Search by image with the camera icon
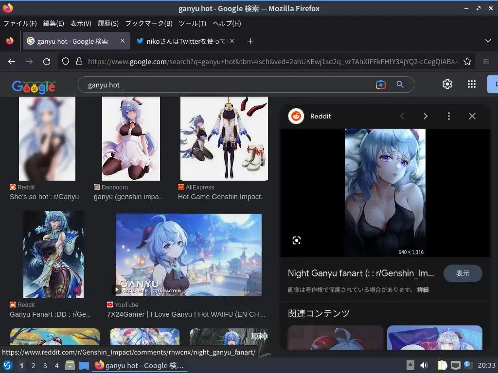This screenshot has width=498, height=373. [380, 85]
